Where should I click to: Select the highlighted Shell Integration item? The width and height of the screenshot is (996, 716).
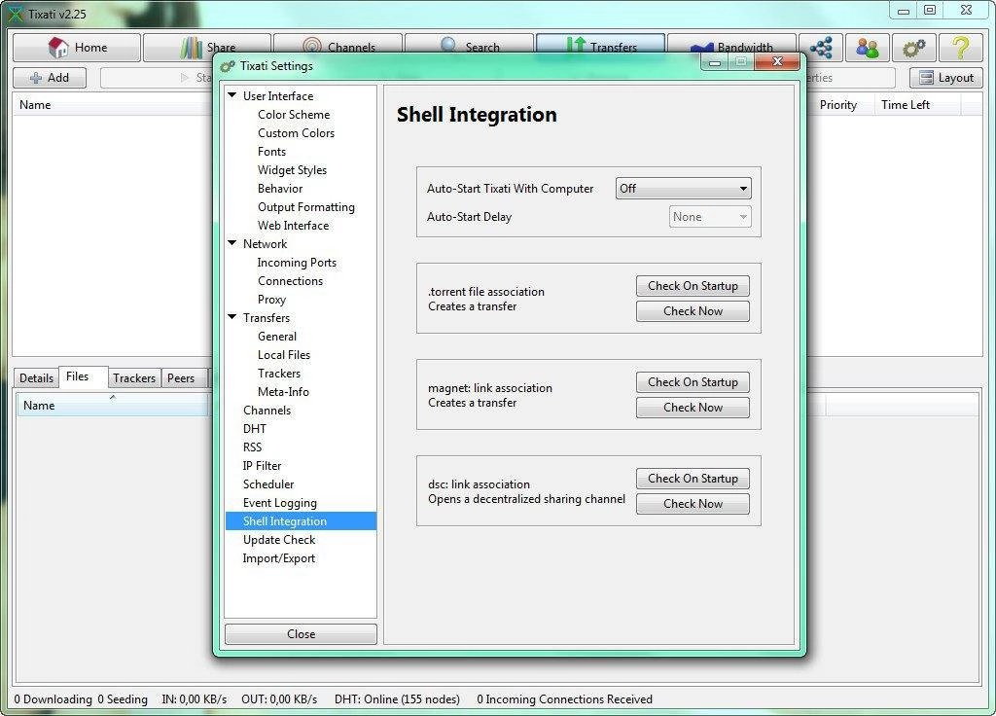(x=302, y=521)
